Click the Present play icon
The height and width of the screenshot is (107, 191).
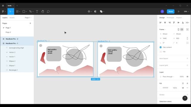(x=178, y=12)
